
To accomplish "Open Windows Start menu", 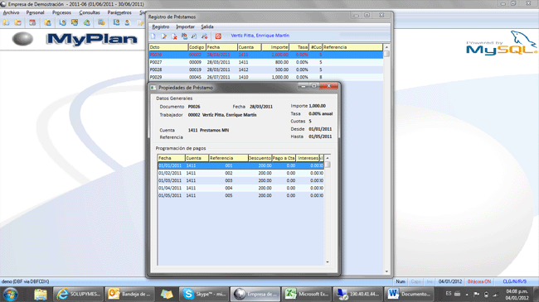I will tap(11, 295).
